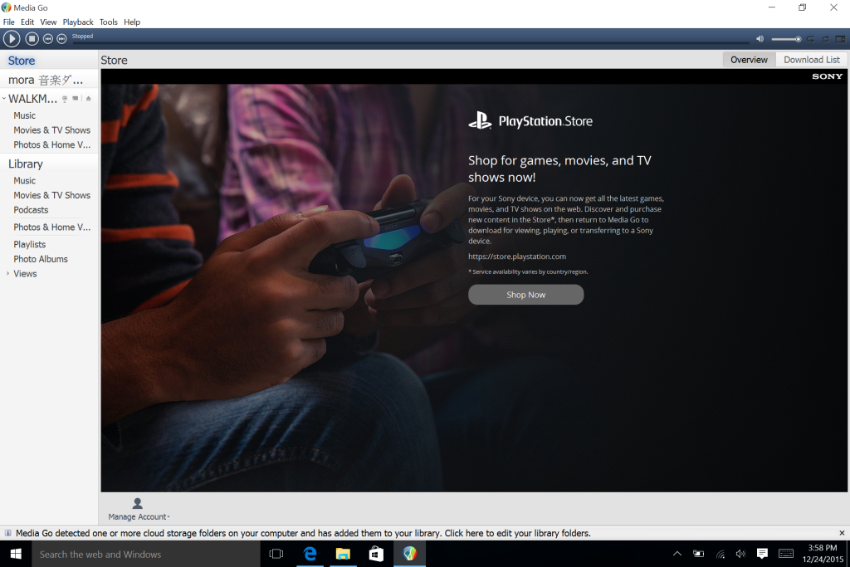The height and width of the screenshot is (567, 850).
Task: Open Photo Albums in the sidebar
Action: [41, 259]
